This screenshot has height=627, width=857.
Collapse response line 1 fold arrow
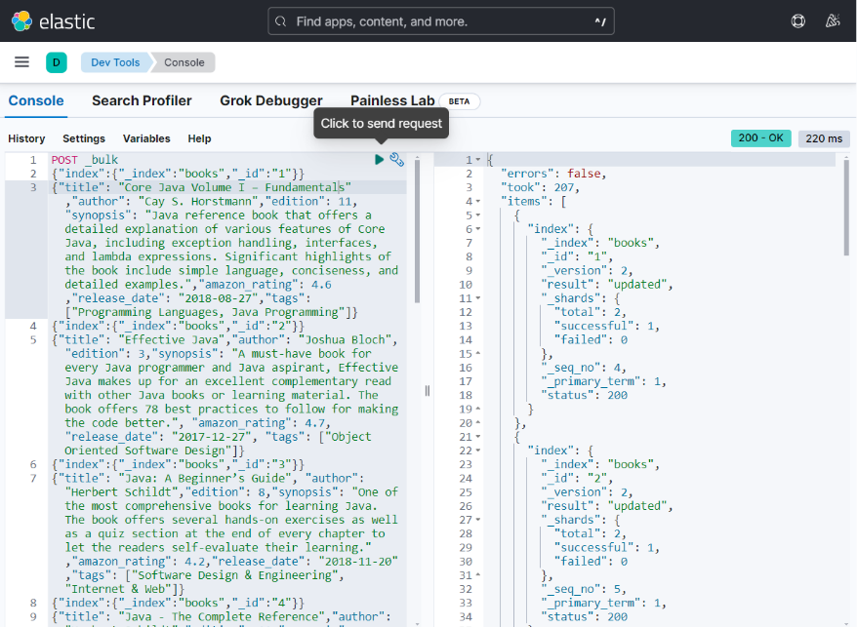point(478,160)
